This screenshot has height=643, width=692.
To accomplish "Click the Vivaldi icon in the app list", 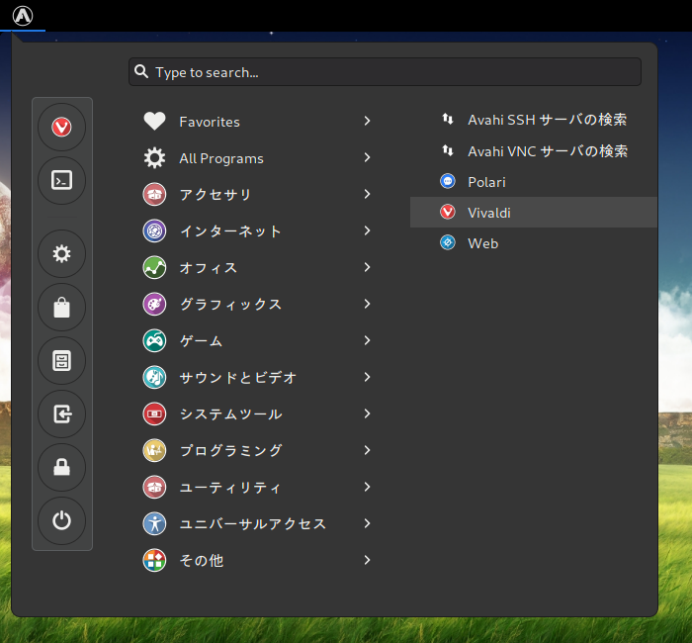I will (448, 212).
